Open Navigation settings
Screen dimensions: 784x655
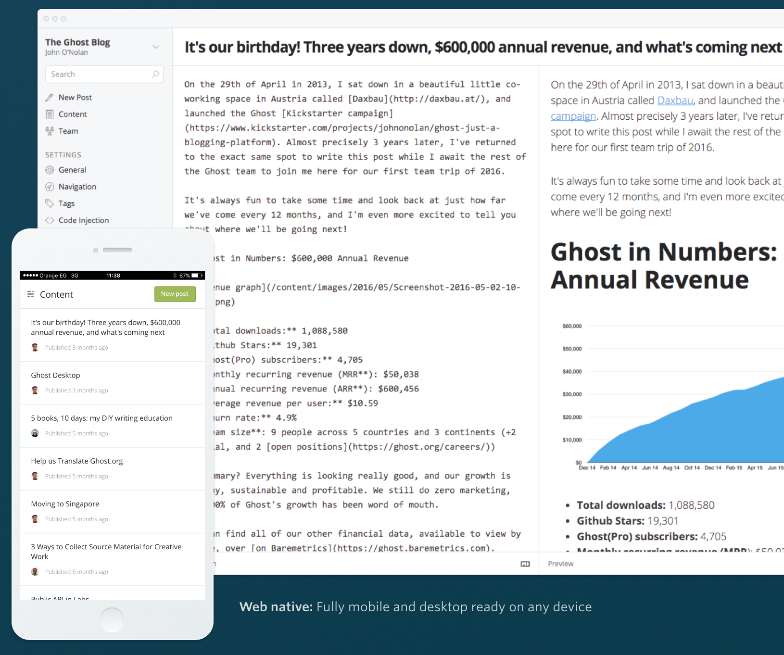click(x=77, y=187)
